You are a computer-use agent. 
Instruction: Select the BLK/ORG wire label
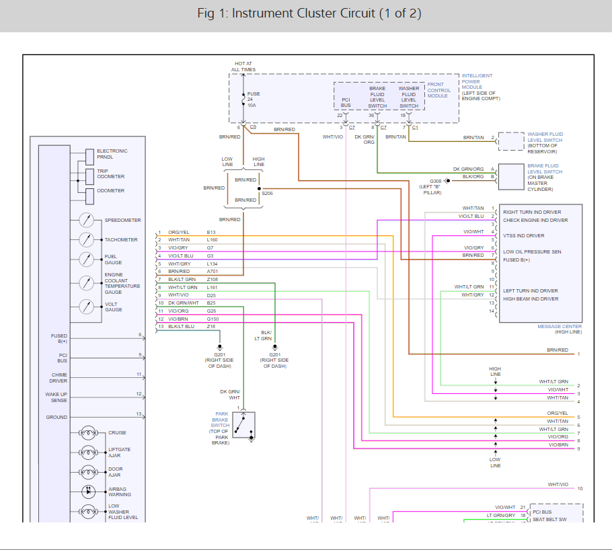click(473, 176)
